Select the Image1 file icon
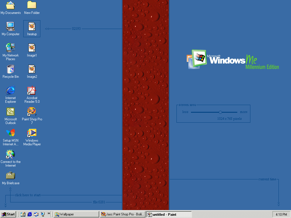 (x=32, y=50)
